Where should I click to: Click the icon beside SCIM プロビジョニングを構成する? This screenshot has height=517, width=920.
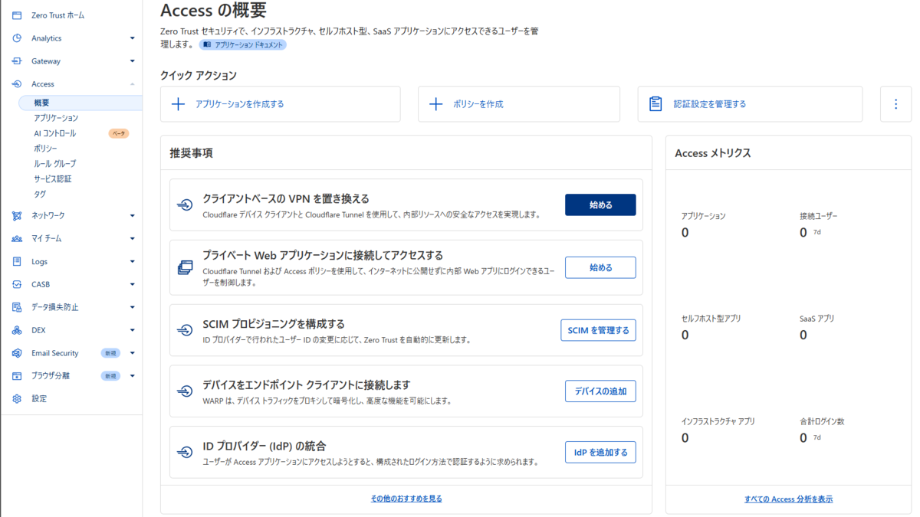pyautogui.click(x=185, y=330)
